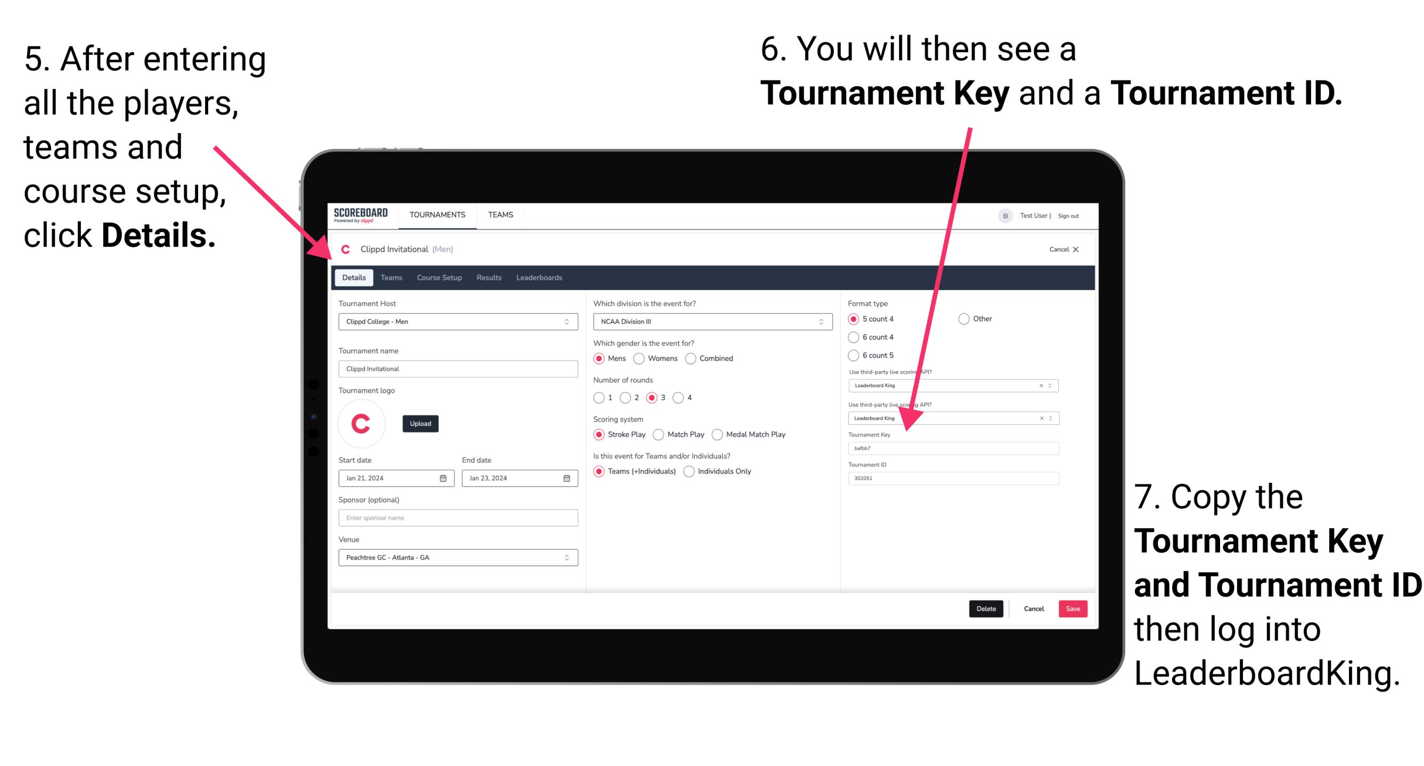Click the Cancel button
1424x766 pixels.
tap(1032, 608)
